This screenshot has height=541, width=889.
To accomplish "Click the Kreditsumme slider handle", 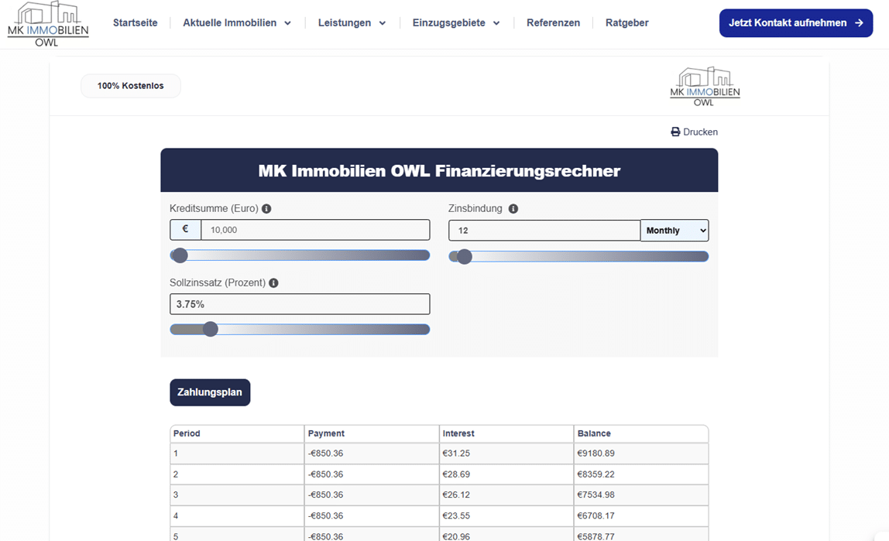I will tap(180, 255).
